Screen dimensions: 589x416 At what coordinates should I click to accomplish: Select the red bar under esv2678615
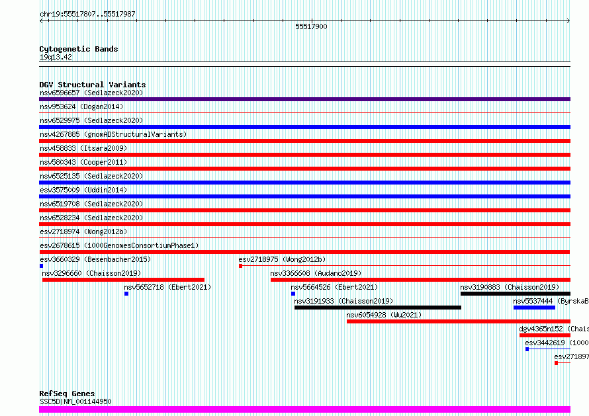pyautogui.click(x=304, y=252)
